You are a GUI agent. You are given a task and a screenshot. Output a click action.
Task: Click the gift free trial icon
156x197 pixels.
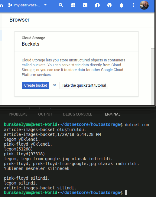[73, 5]
